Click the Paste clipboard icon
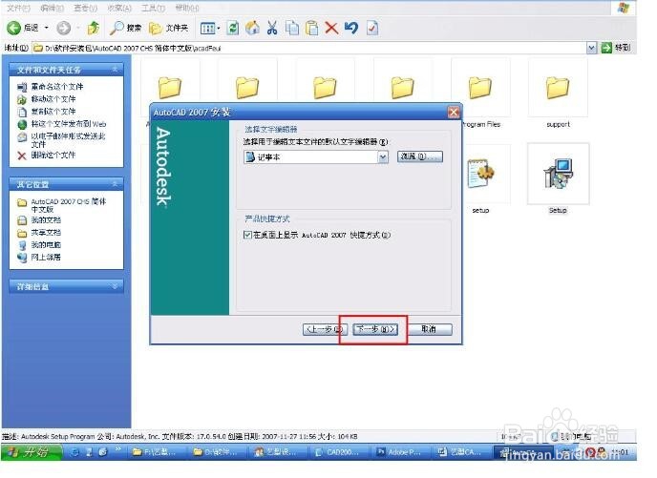The image size is (657, 478). 311,28
